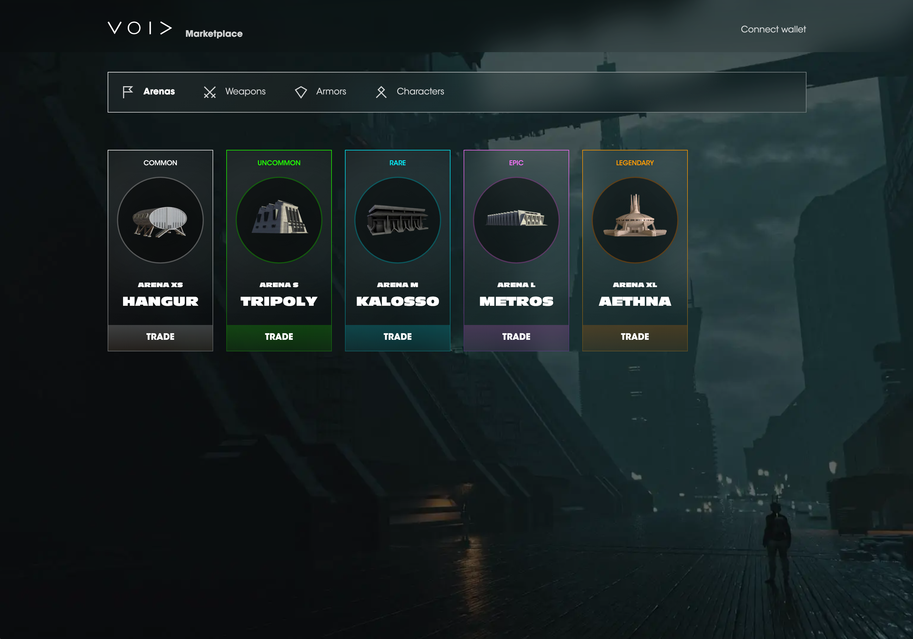The image size is (913, 639).
Task: Click the crossed swords Weapons icon
Action: 210,92
